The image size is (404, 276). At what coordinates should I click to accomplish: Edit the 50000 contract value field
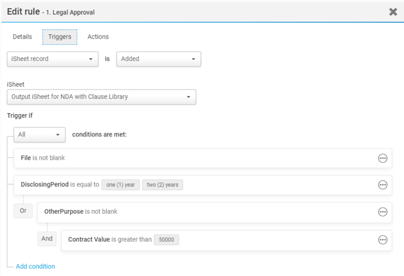click(x=166, y=239)
